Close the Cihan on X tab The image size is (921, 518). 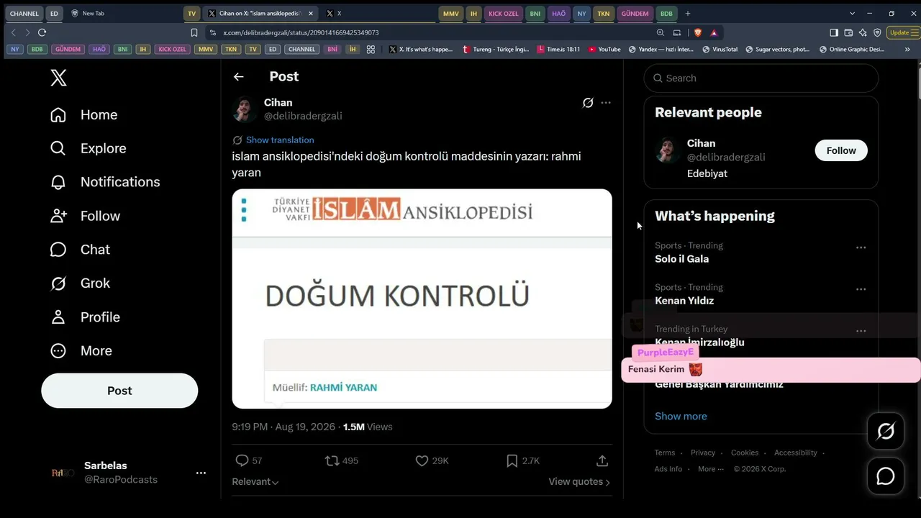[x=311, y=14]
